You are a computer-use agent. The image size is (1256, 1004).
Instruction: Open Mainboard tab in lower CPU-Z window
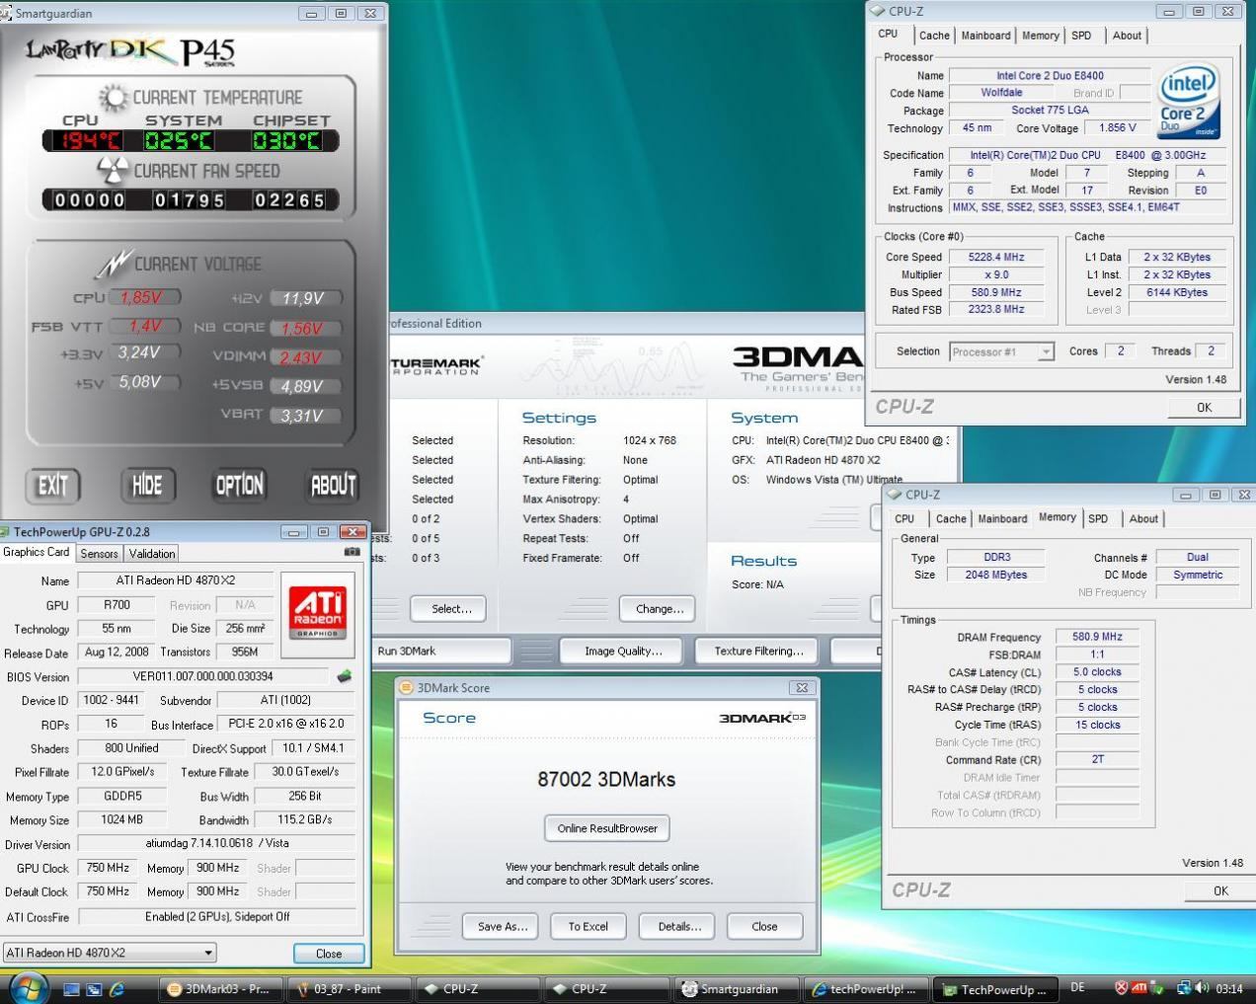(x=1002, y=518)
